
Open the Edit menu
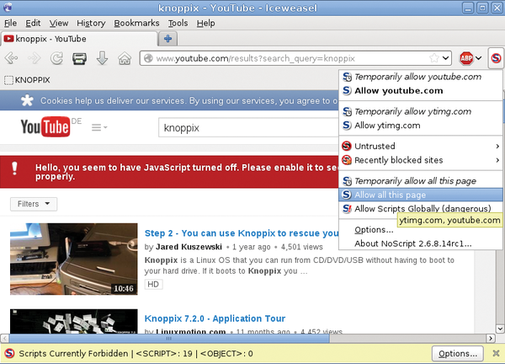point(33,24)
